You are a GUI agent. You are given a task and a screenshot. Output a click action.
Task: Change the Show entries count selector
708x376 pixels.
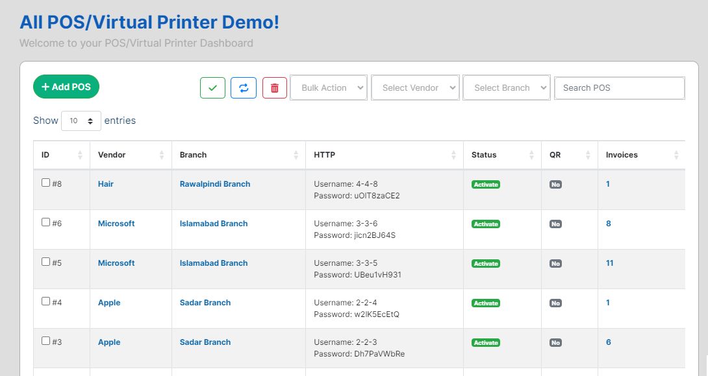tap(81, 121)
